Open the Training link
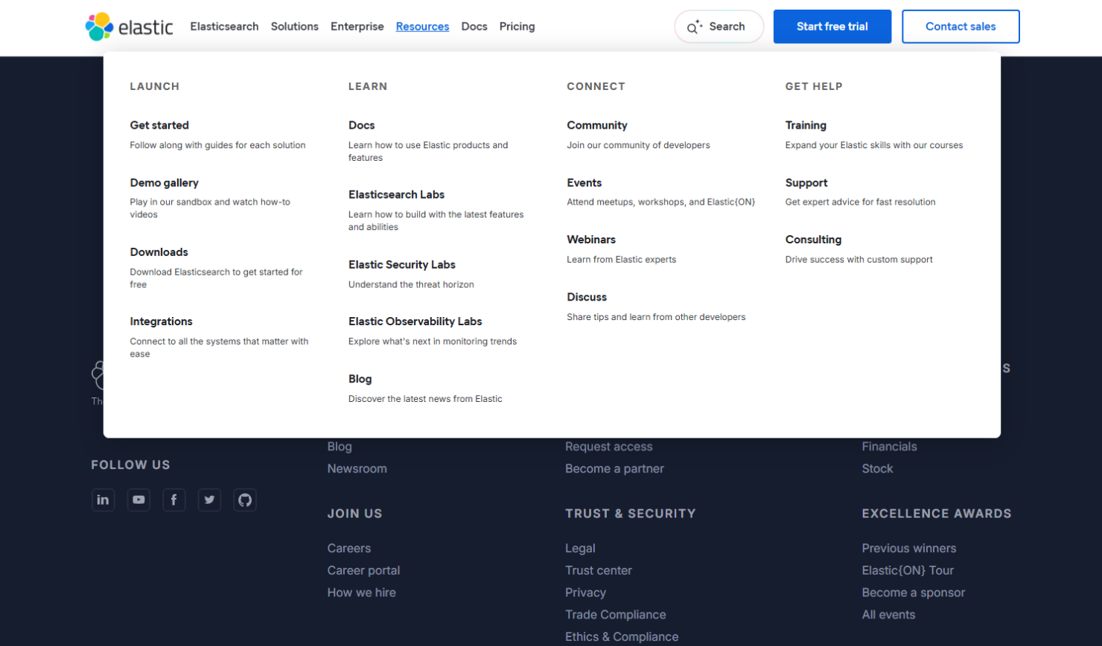The height and width of the screenshot is (646, 1102). (x=806, y=125)
